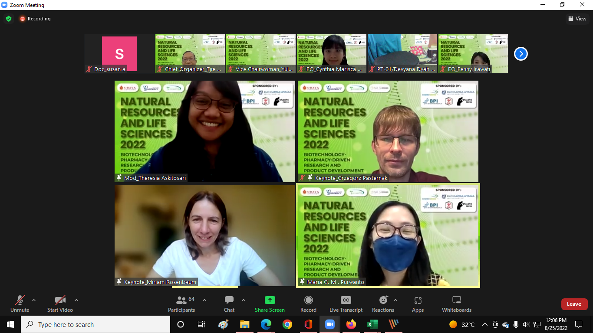Open the Participants list
The image size is (593, 333).
point(182,304)
